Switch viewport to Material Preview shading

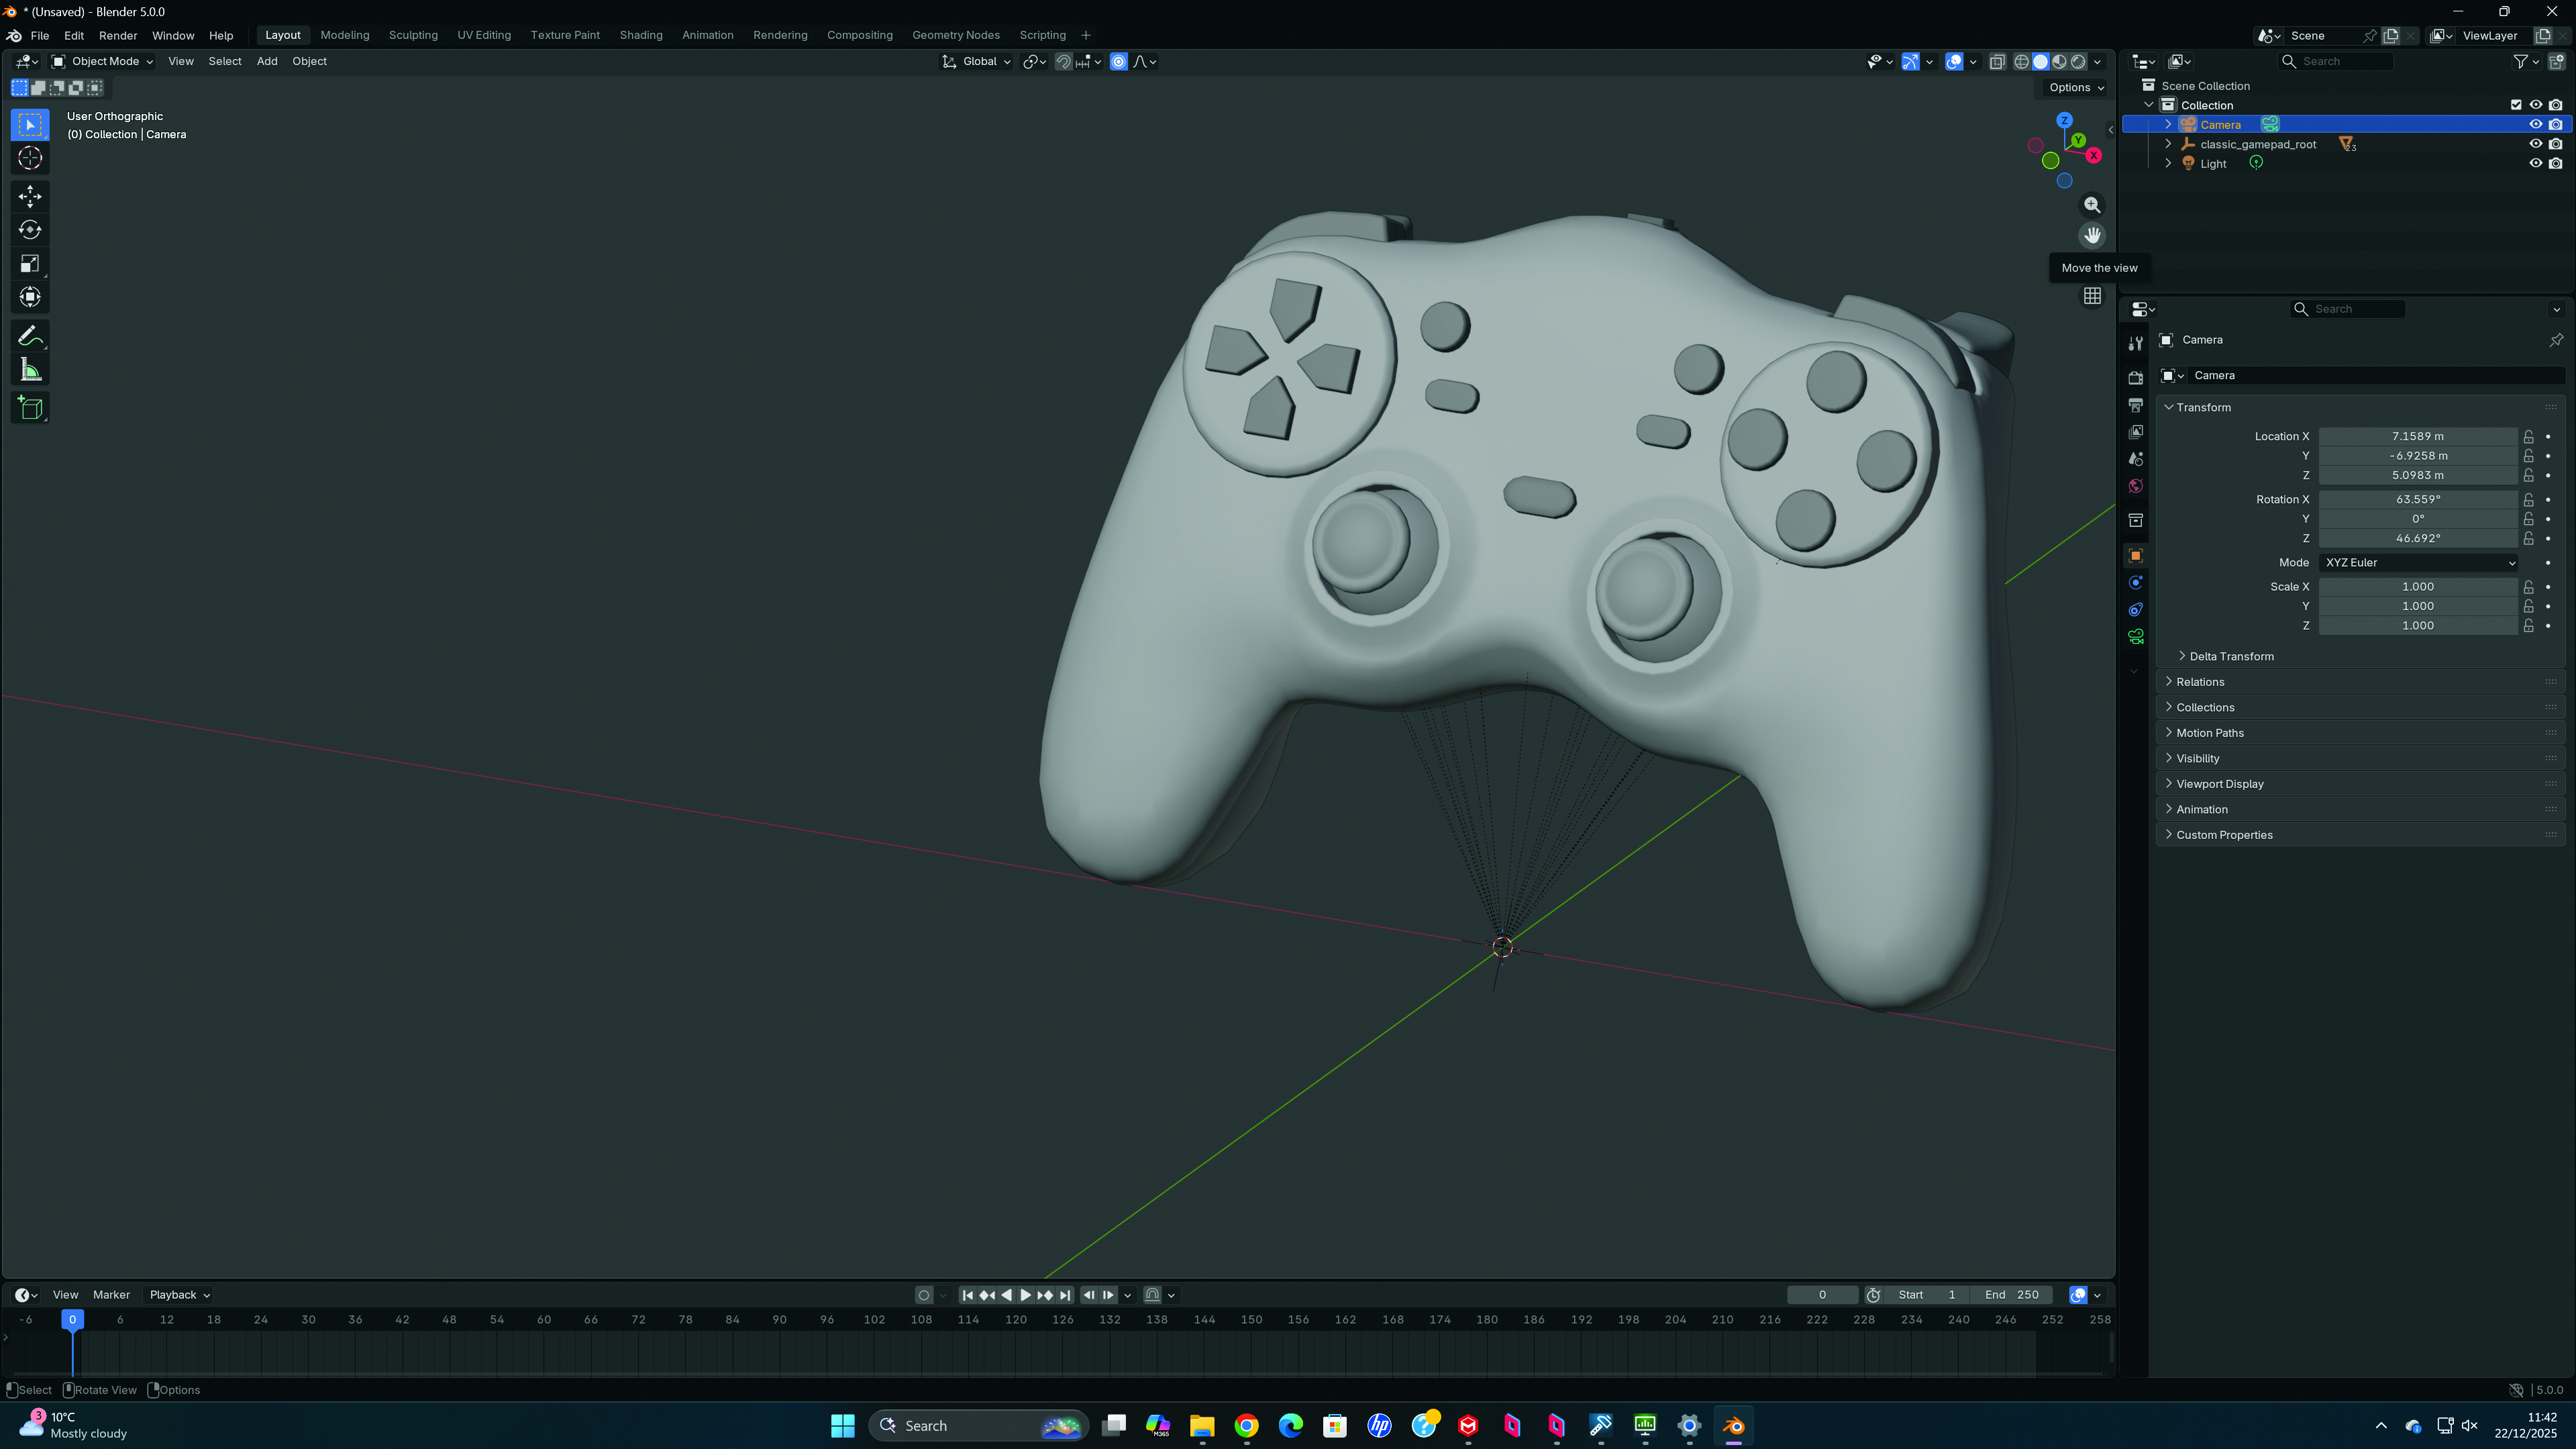pos(2059,61)
